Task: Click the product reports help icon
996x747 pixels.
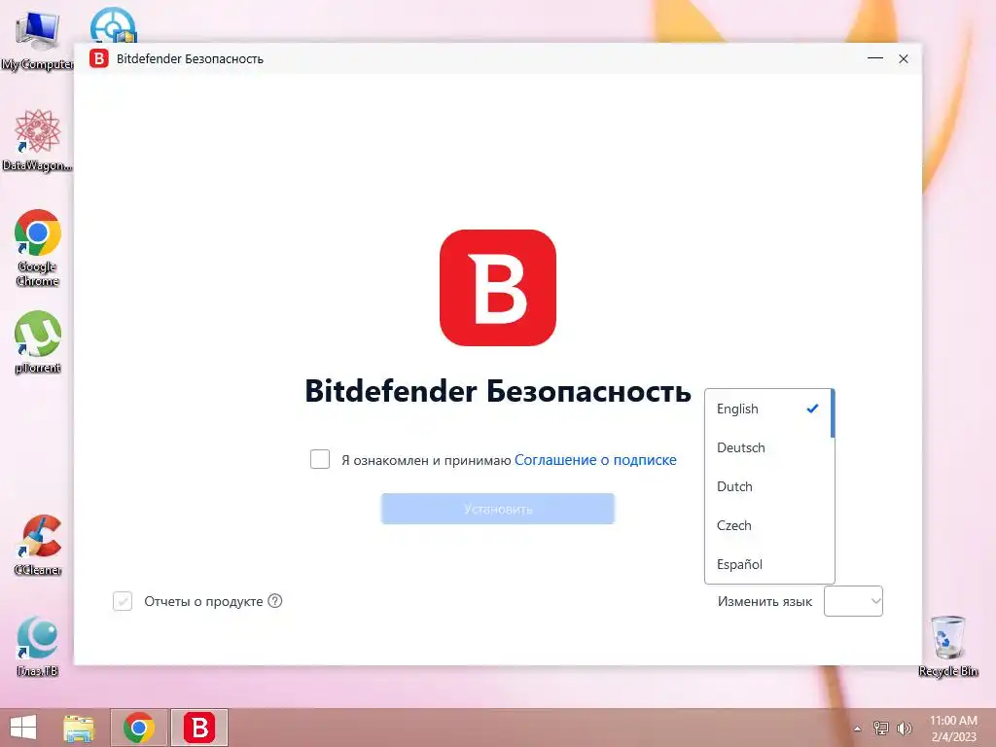Action: (x=274, y=601)
